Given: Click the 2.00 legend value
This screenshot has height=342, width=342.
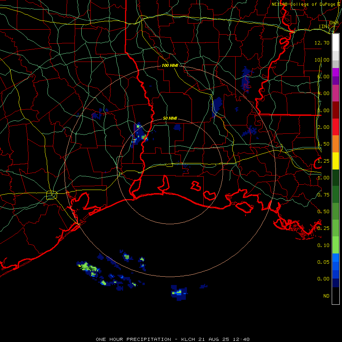Looking at the screenshot, I should [x=323, y=127].
